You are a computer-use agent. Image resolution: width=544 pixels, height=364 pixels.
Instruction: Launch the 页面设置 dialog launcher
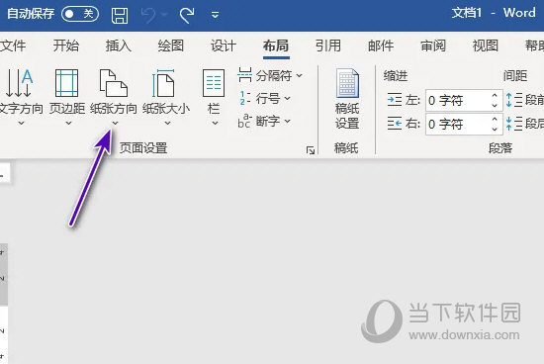click(x=311, y=150)
